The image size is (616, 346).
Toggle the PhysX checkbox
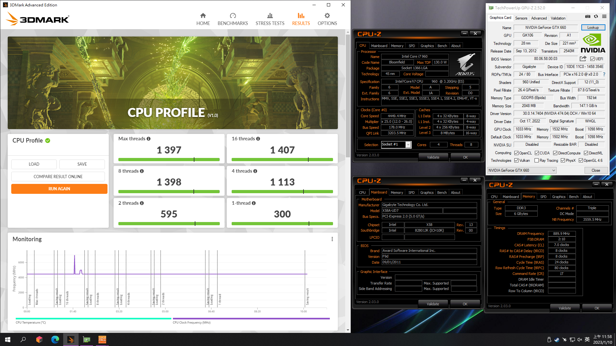563,161
